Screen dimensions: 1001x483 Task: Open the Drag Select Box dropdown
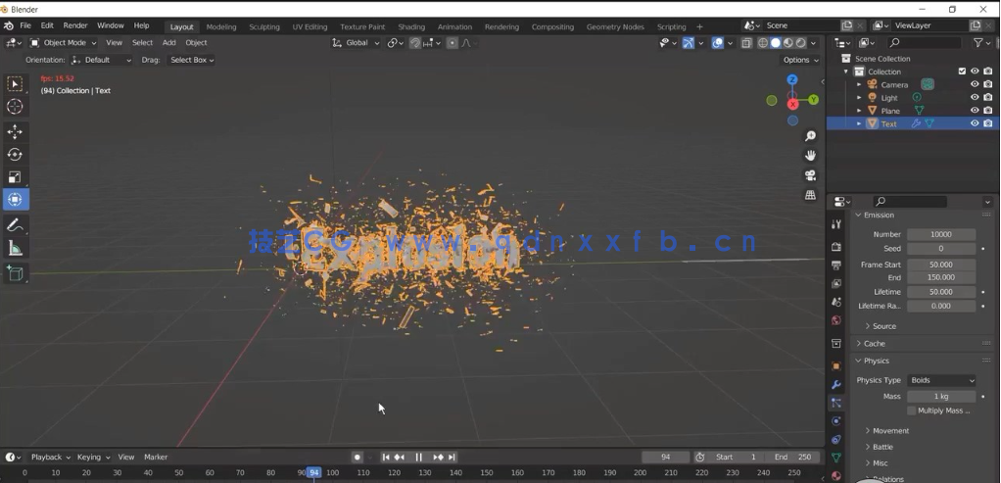tap(191, 60)
